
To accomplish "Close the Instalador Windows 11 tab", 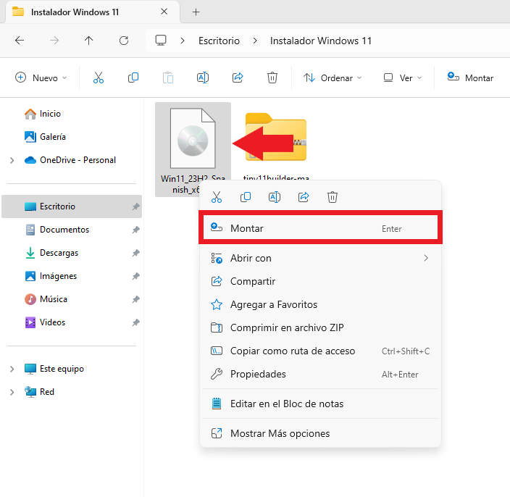I will [x=164, y=12].
